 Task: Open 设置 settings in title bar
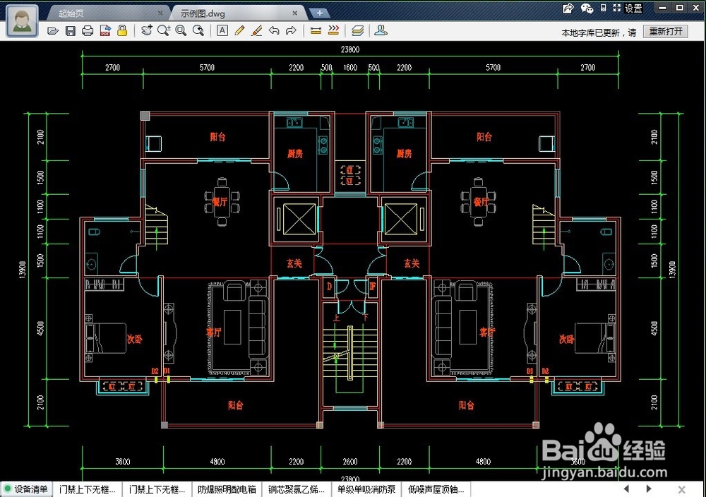633,8
